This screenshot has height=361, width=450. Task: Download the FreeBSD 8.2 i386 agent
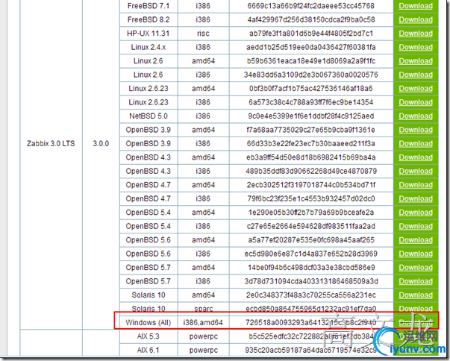pyautogui.click(x=416, y=20)
